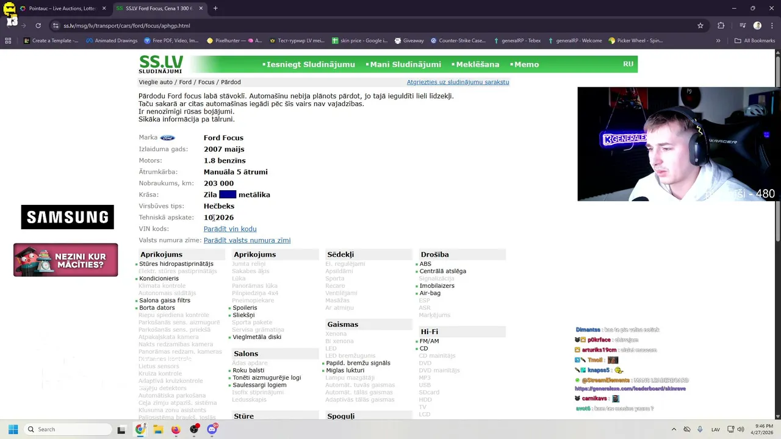Open the All Bookmarks folder

[755, 41]
